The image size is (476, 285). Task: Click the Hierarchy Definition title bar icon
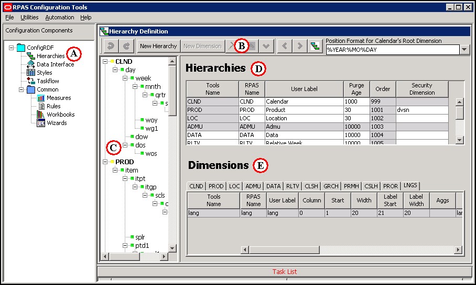104,31
